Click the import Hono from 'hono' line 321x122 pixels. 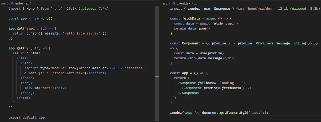[36, 9]
